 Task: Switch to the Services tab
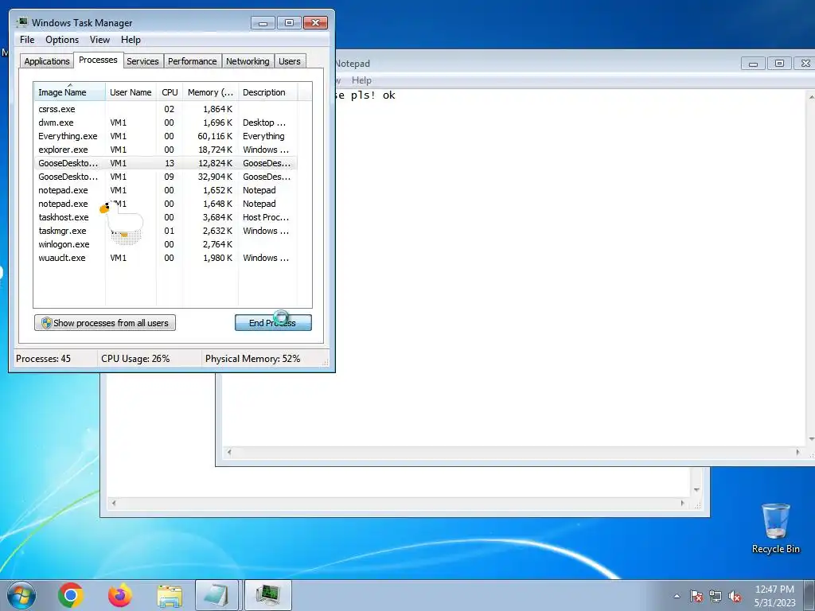(x=142, y=61)
